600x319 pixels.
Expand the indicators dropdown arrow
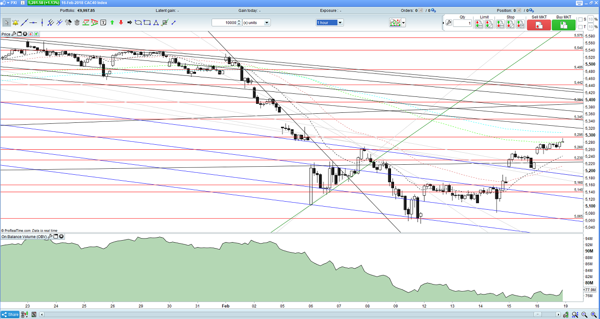point(403,22)
